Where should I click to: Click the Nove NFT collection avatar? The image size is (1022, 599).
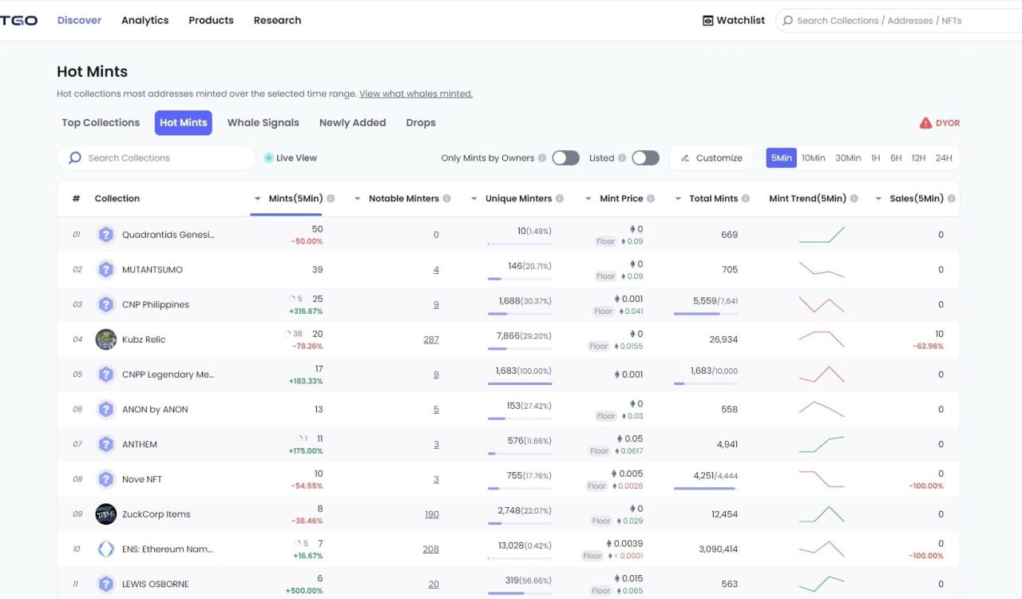pos(105,479)
